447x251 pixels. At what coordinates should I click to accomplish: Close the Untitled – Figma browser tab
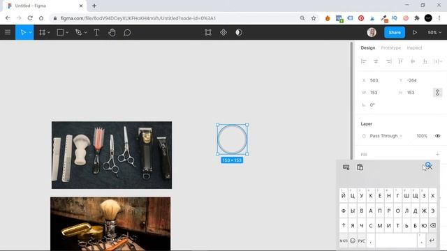[81, 6]
